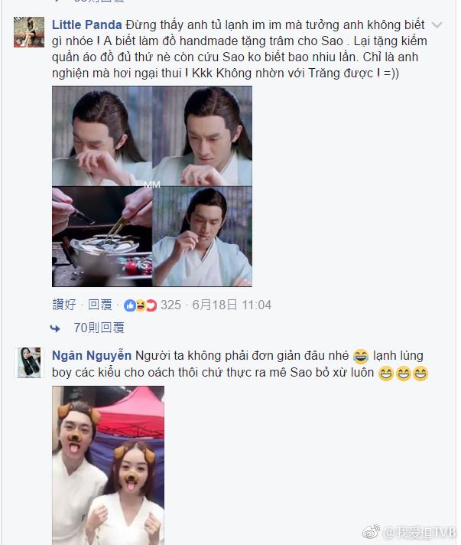
Task: Open Little Panda's profile picture
Action: (x=29, y=32)
